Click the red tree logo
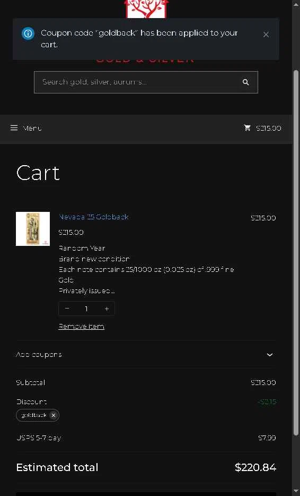Viewport: 300px width, 496px height. pos(146,9)
